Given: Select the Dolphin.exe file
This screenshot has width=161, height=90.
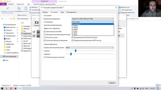Looking at the screenshot, I should [26, 33].
